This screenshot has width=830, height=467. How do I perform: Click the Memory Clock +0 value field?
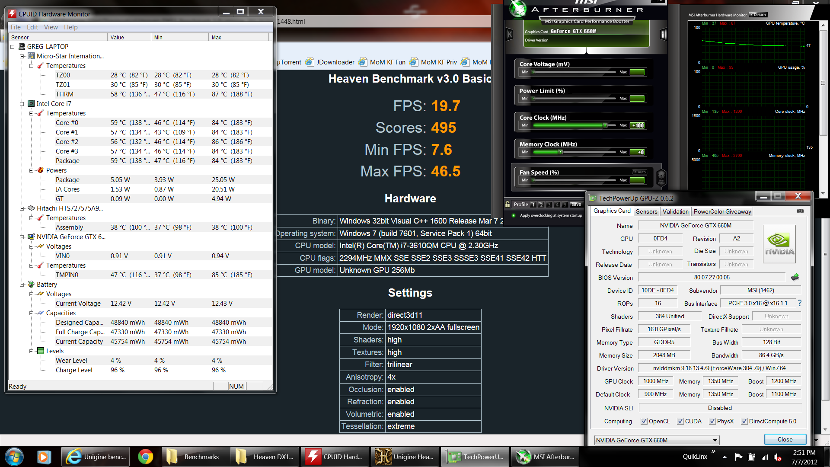point(638,152)
